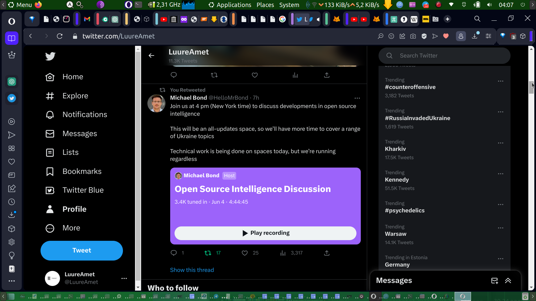Viewport: 536px width, 301px height.
Task: Open #counteroffensive trending topic
Action: pos(410,87)
